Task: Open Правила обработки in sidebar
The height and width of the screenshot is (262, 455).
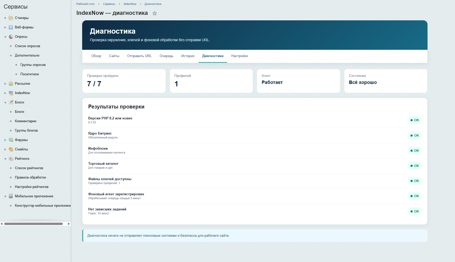Action: (30, 178)
